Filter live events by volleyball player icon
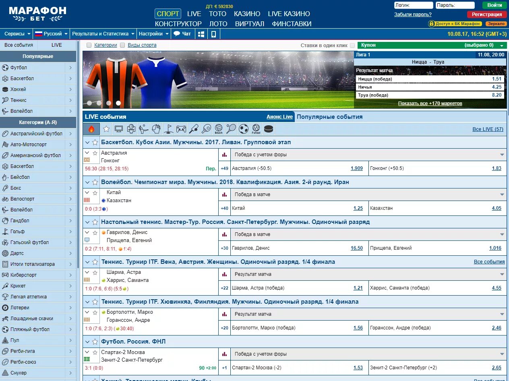Screen dimensions: 509x381 [x=144, y=129]
